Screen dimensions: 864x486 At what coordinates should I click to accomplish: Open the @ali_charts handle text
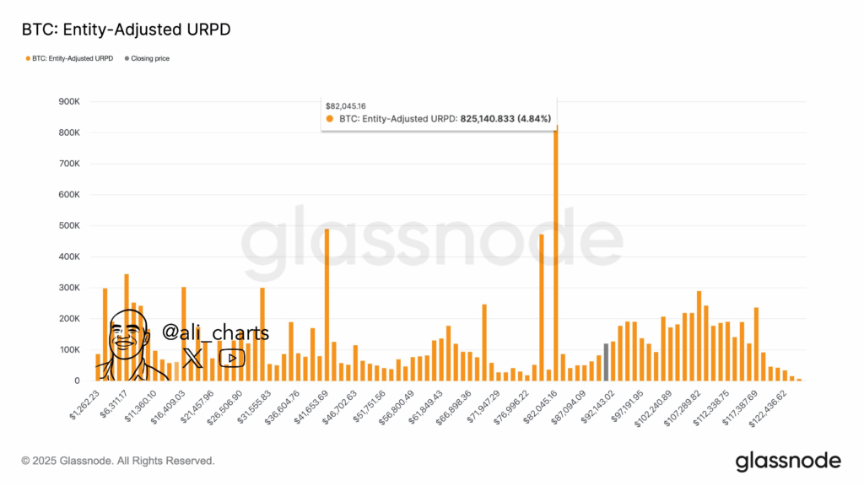[215, 333]
